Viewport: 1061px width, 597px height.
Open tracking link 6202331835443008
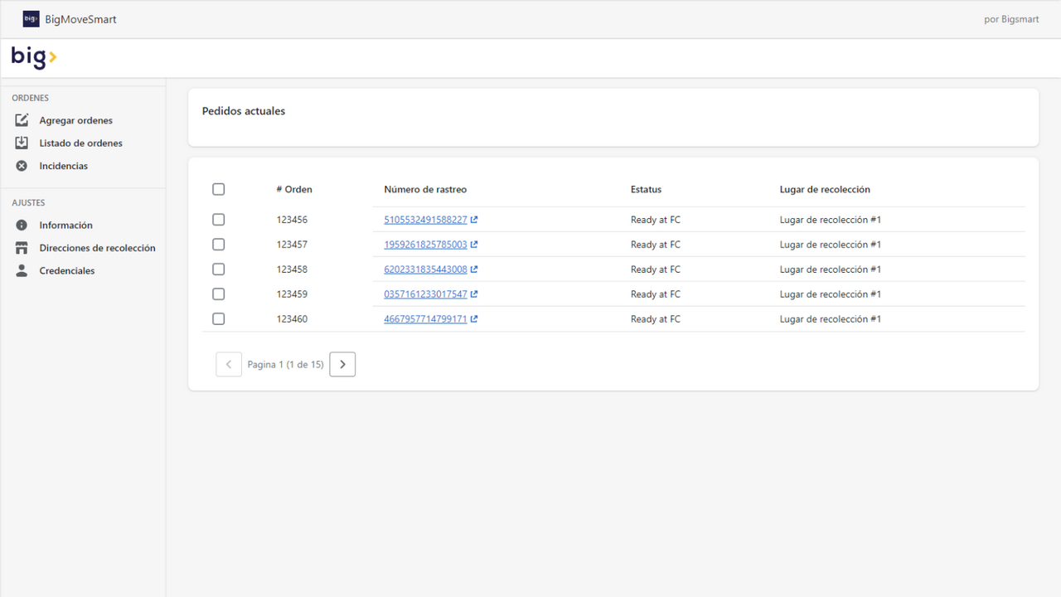425,269
